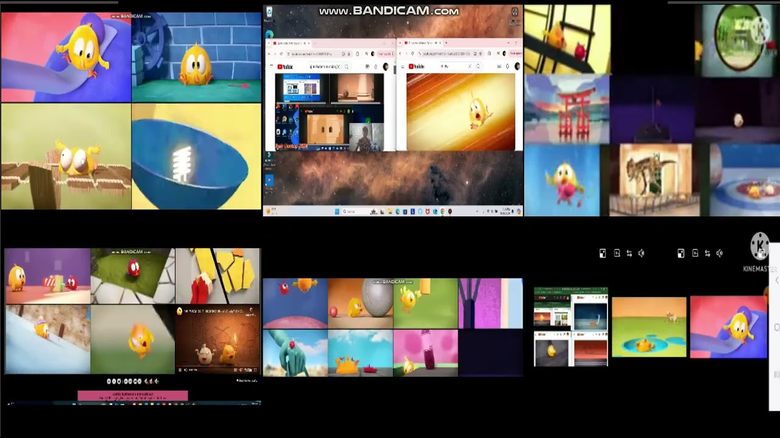Mute the first layer's speaker icon
Screen dimensions: 780x438
click(641, 253)
